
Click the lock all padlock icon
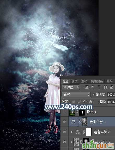(x=91, y=102)
